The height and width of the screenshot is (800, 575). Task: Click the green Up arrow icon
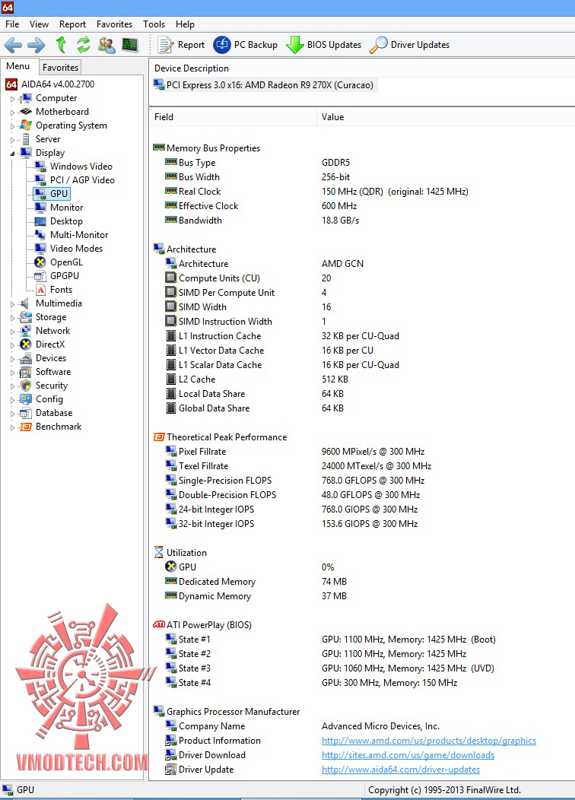(61, 45)
